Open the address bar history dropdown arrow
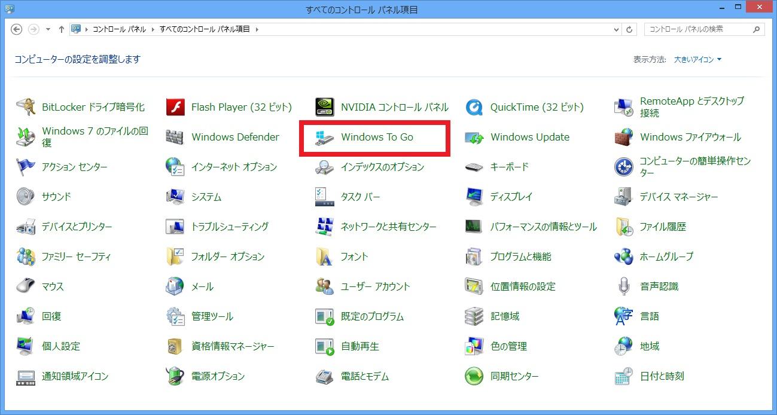This screenshot has height=415, width=777. [617, 29]
